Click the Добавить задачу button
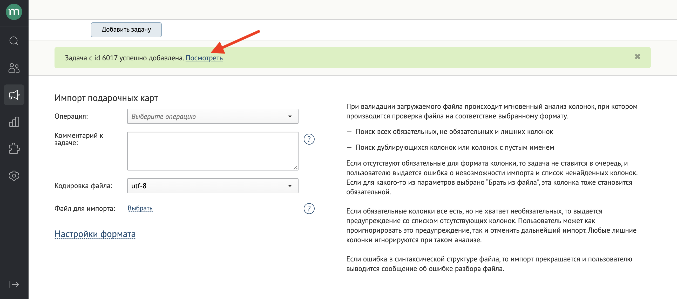Screen dimensions: 677x299 pyautogui.click(x=126, y=30)
